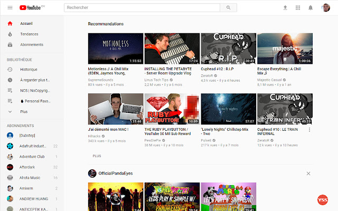
Task: Open the Cuphead R.I.P thumbnail
Action: (x=229, y=49)
